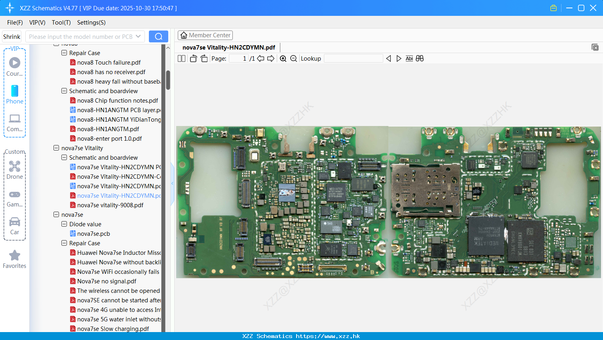Collapse the Diode value folder

point(64,224)
